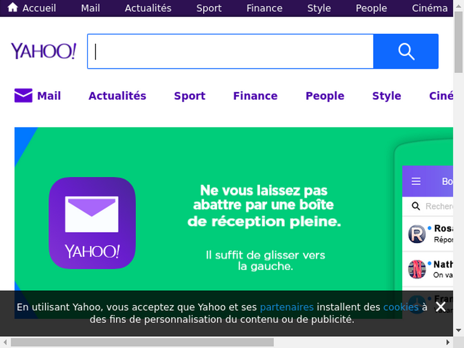
Task: Focus the Yahoo search text field
Action: click(x=230, y=51)
